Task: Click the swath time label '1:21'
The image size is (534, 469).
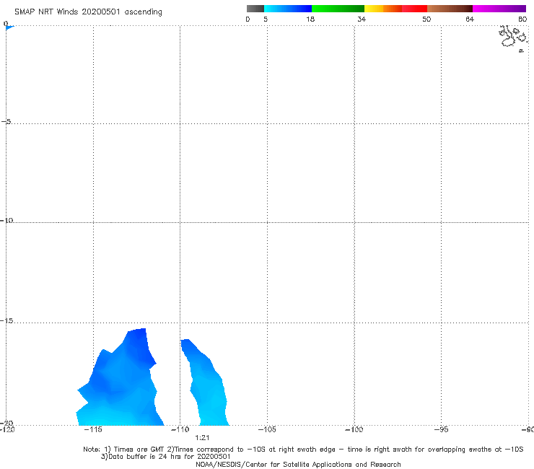Action: [202, 438]
